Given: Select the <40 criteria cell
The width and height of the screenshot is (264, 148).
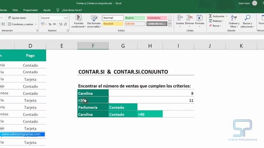Looking at the screenshot, I should (150, 114).
